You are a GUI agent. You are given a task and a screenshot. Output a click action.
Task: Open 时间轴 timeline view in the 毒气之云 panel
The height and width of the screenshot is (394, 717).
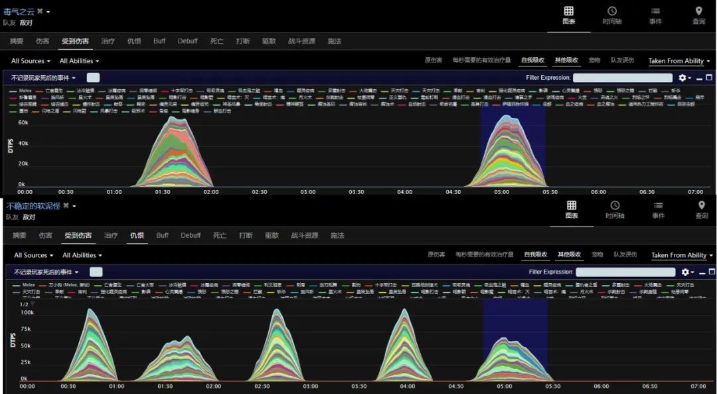(x=612, y=15)
